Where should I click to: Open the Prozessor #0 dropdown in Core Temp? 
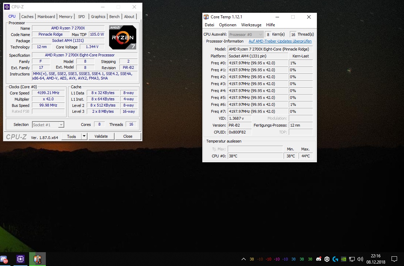245,34
